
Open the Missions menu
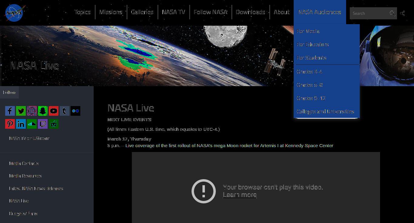point(111,12)
